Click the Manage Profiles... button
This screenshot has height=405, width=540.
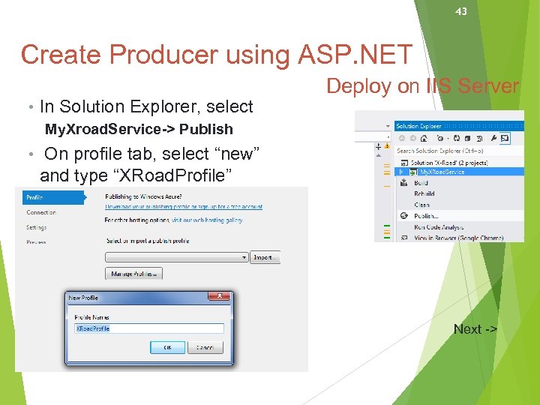(x=133, y=274)
